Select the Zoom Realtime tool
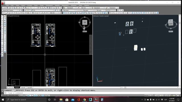Image resolution: width=182 pixels, height=102 pixels. pyautogui.click(x=40, y=8)
